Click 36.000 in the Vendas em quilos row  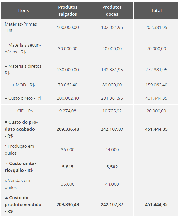coord(68,184)
